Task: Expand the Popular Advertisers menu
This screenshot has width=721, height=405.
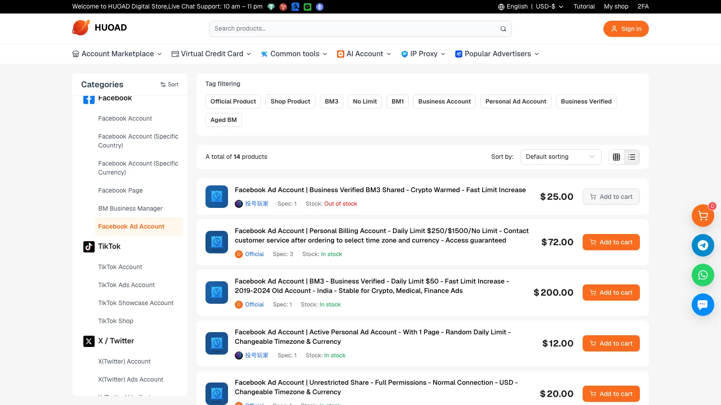Action: (x=497, y=54)
